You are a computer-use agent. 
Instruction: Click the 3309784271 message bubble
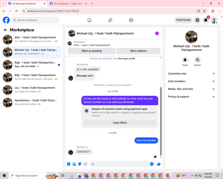pos(83,152)
